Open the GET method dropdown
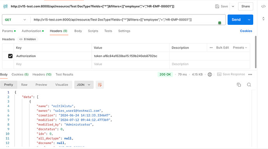 tap(16, 20)
